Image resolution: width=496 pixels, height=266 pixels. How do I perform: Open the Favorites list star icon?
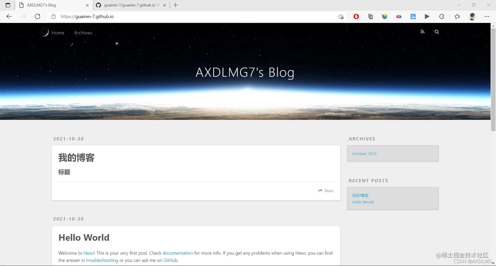[457, 16]
